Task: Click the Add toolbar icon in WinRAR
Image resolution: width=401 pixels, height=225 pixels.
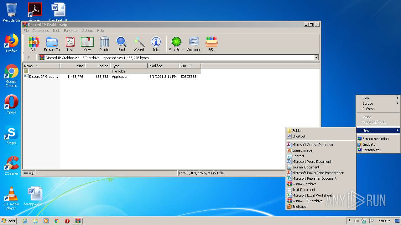Action: click(x=34, y=44)
